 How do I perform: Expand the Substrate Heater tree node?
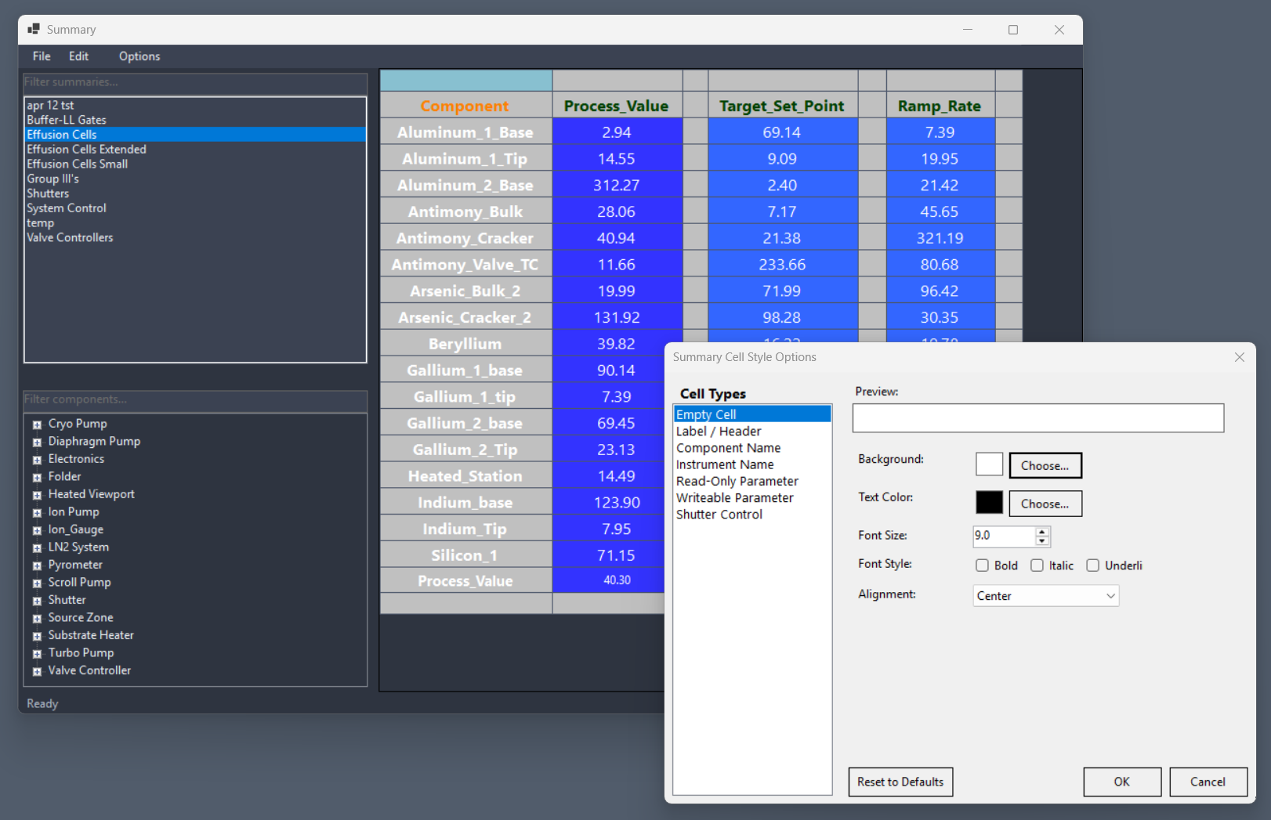(x=37, y=636)
